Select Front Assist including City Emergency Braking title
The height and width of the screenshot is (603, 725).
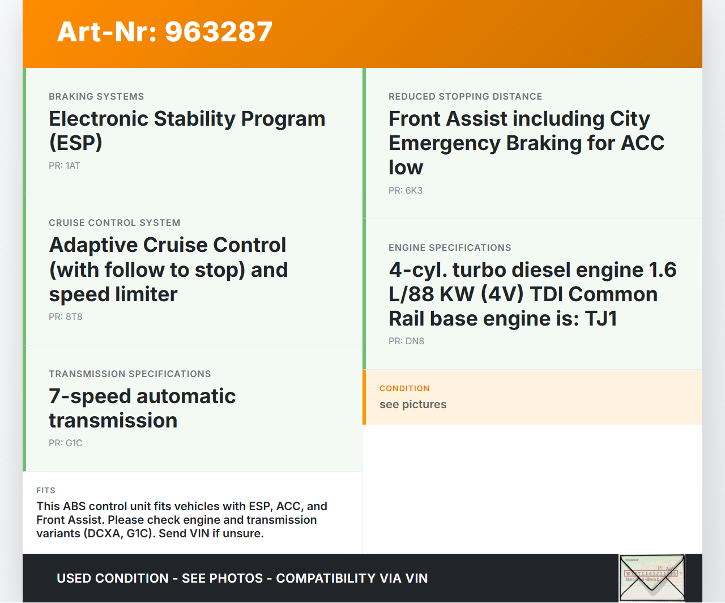coord(526,143)
